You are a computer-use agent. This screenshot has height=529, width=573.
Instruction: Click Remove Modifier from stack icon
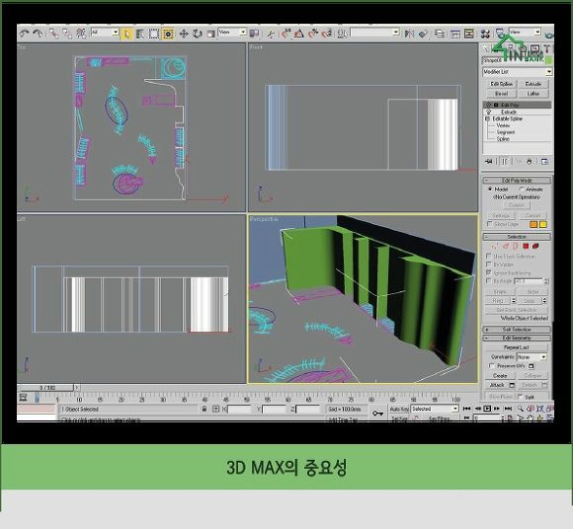(529, 162)
